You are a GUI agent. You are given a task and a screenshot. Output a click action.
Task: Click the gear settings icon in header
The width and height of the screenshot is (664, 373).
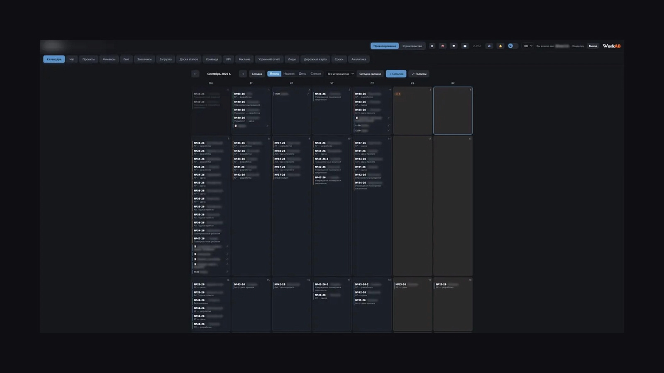click(x=432, y=46)
